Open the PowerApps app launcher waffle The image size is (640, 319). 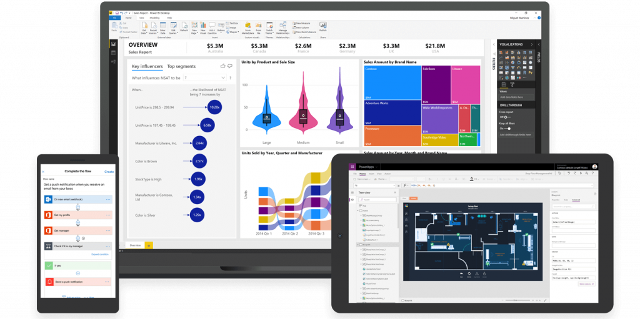(352, 167)
